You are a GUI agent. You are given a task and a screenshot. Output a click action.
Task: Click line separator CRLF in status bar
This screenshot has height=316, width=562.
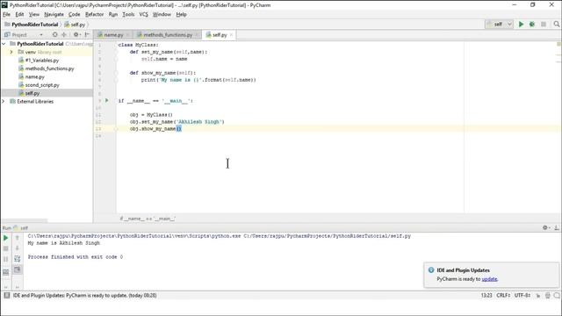(503, 295)
